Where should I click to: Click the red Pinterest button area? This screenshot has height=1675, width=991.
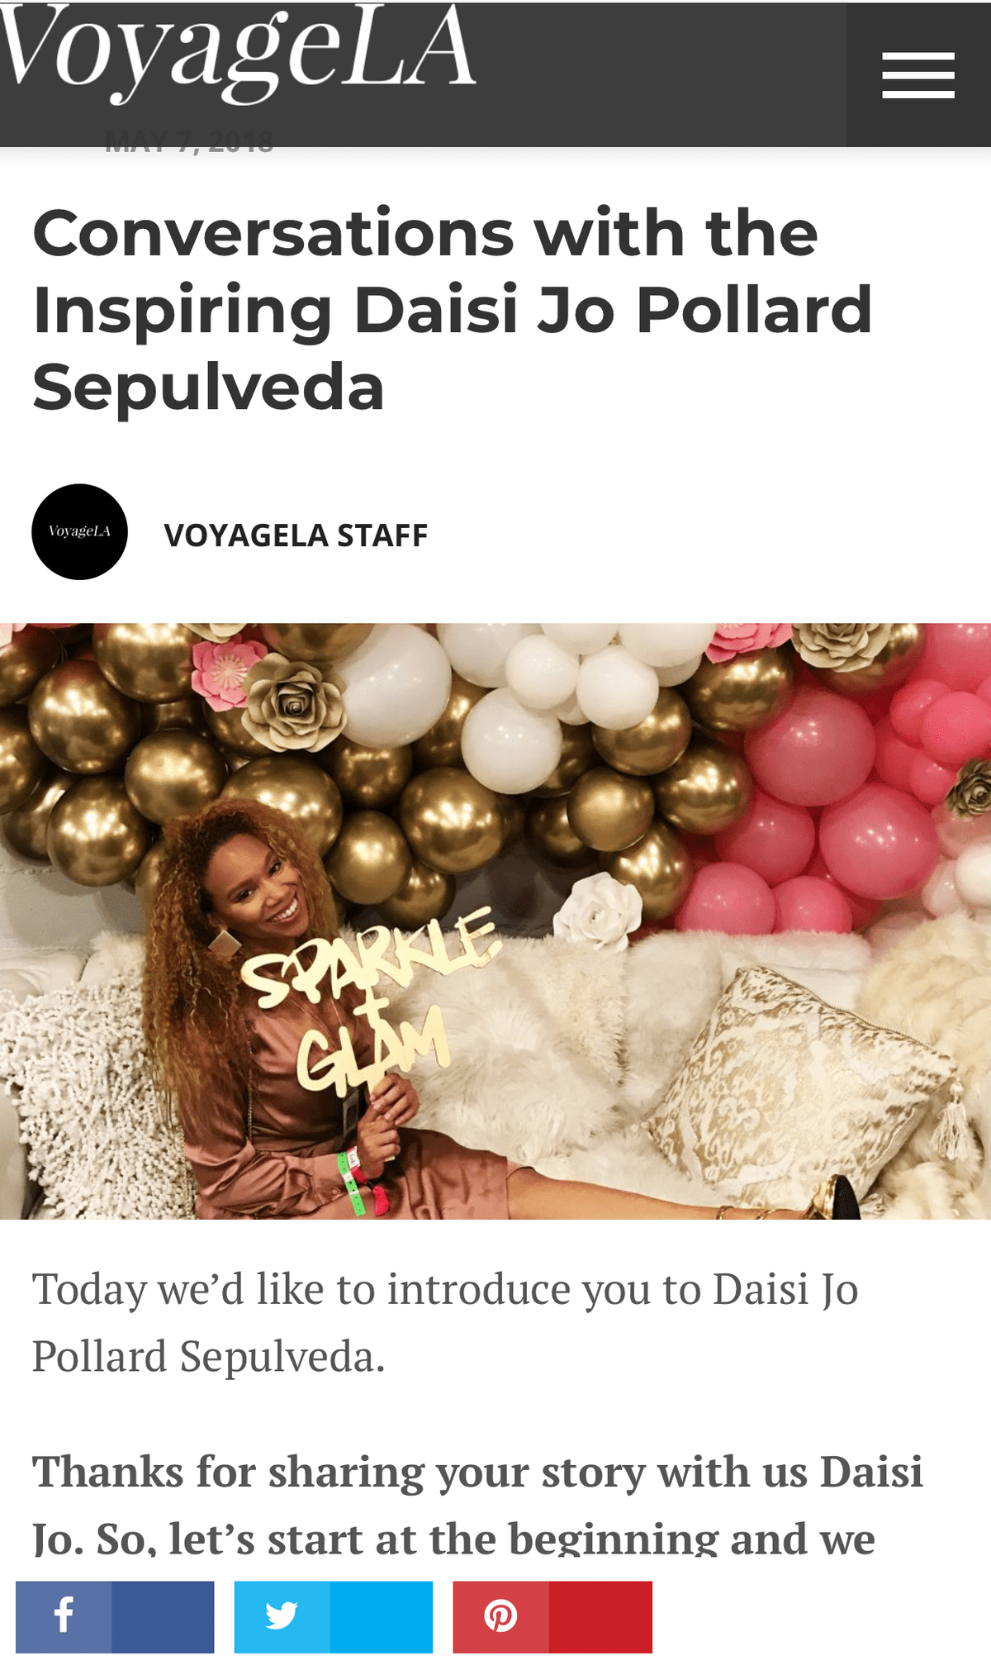click(600, 1616)
